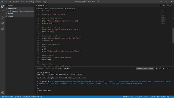Click comment line #Relational Operators

(x=51, y=45)
